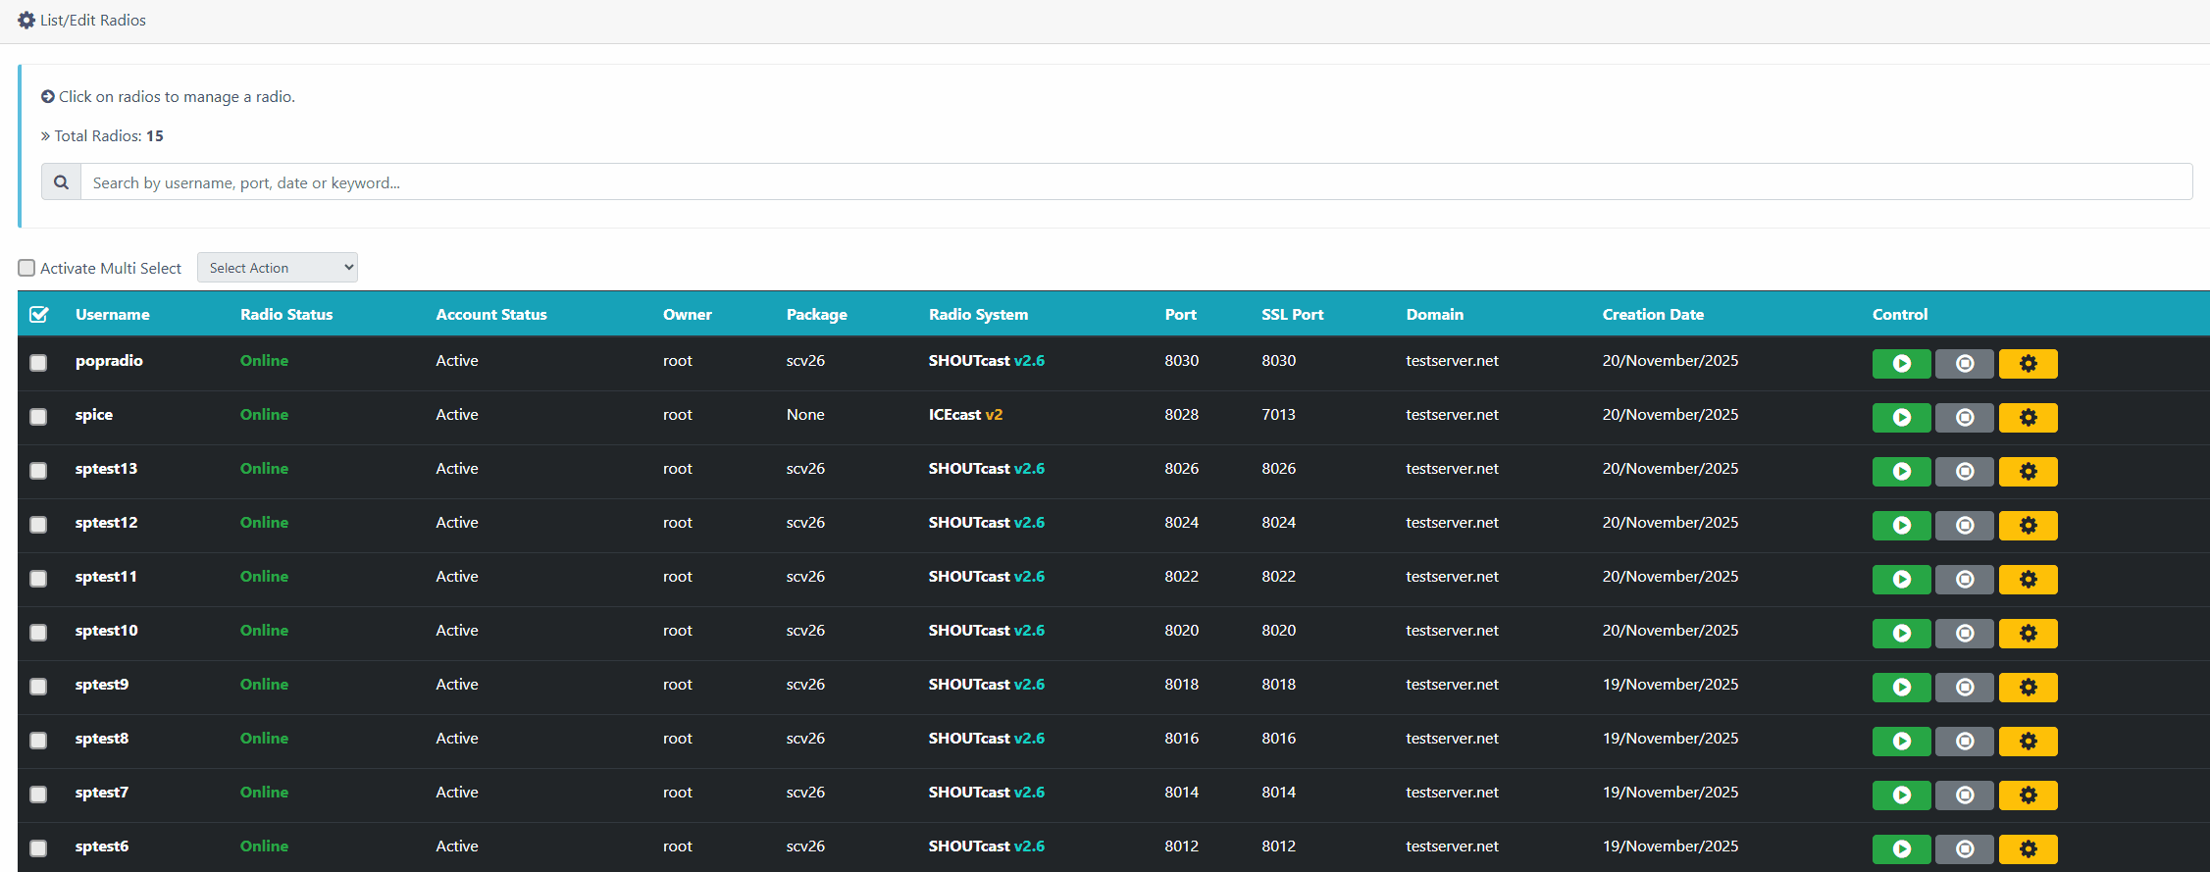
Task: Start the spice radio
Action: (x=1901, y=418)
